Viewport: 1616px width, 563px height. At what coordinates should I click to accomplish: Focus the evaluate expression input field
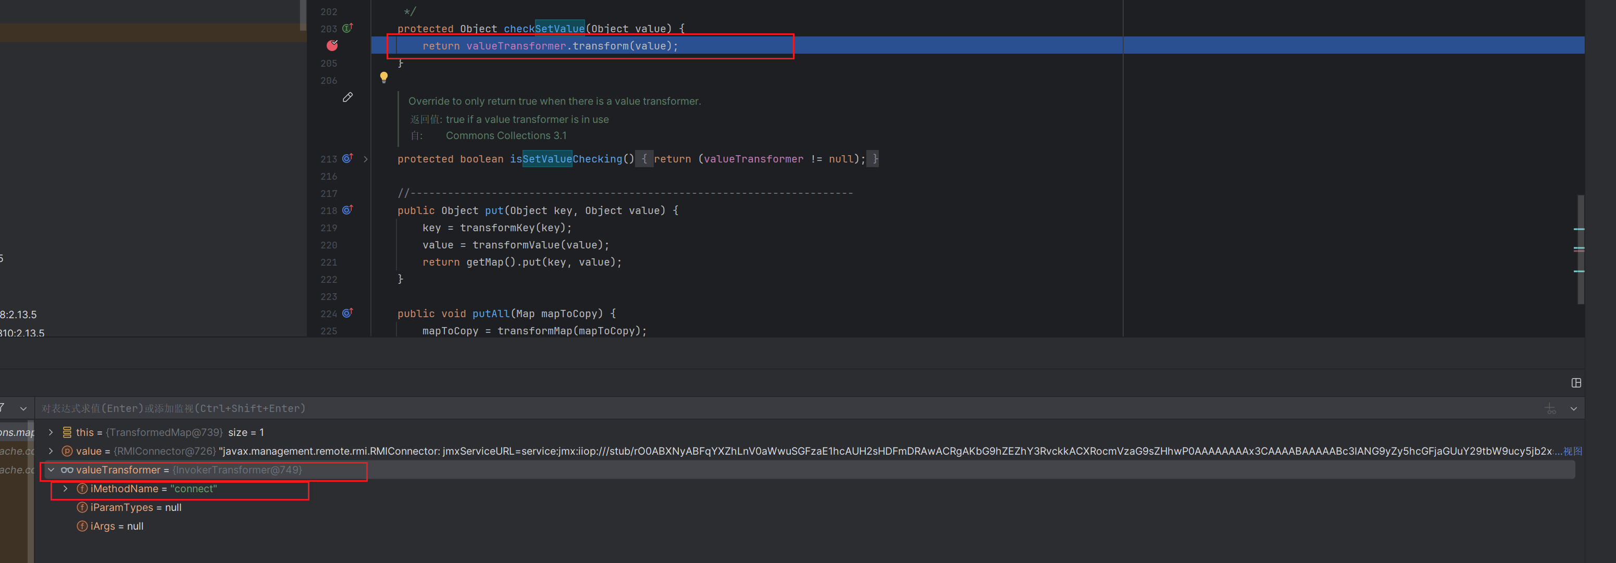(784, 409)
